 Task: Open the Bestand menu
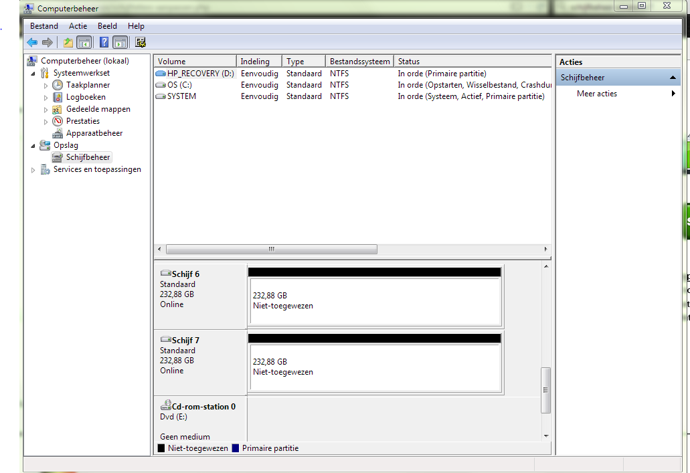pos(44,26)
